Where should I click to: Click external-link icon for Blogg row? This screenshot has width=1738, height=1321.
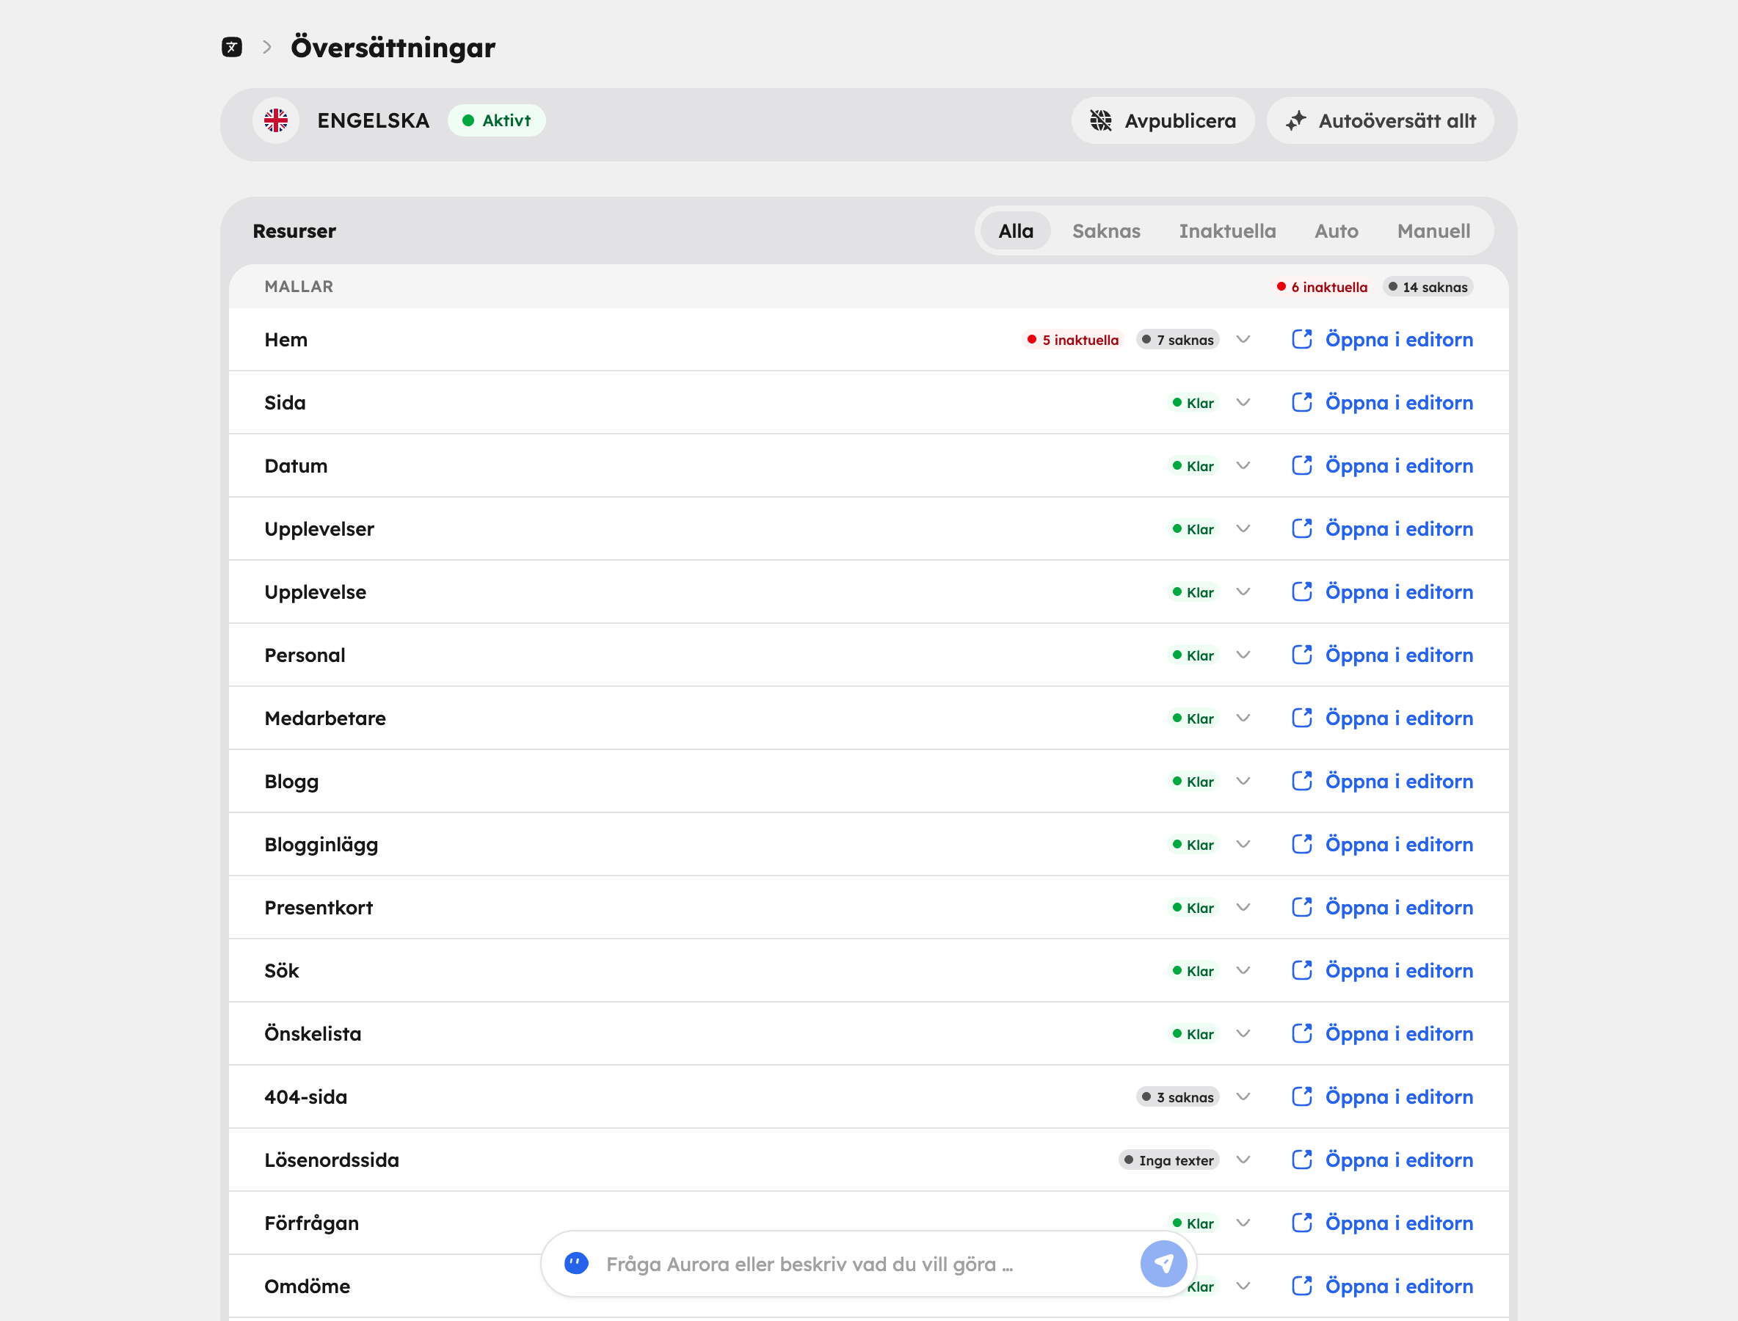coord(1302,781)
